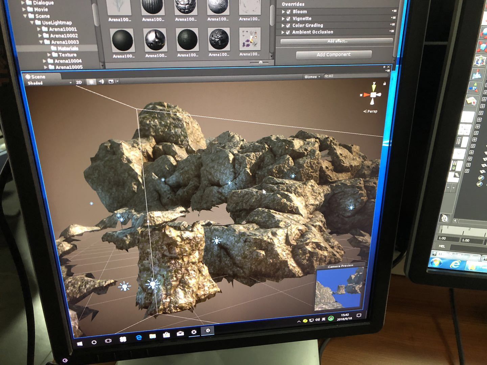Expand the Ambient Occlusion settings

pyautogui.click(x=283, y=32)
